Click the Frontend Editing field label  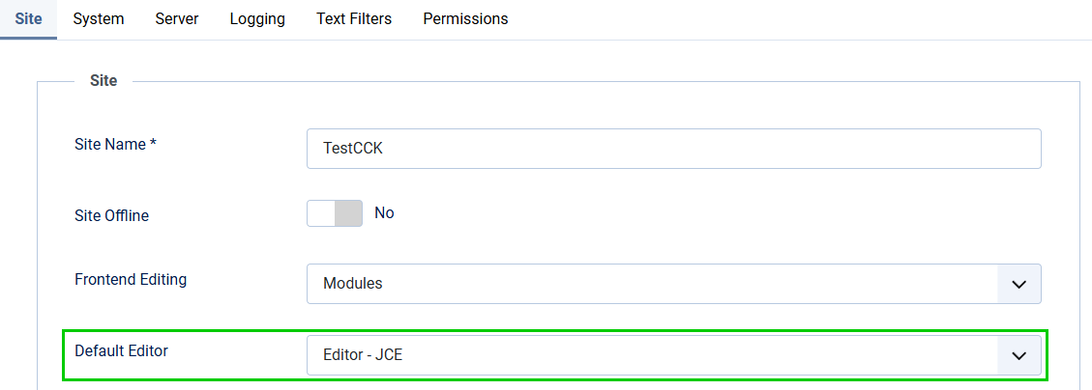pyautogui.click(x=131, y=280)
